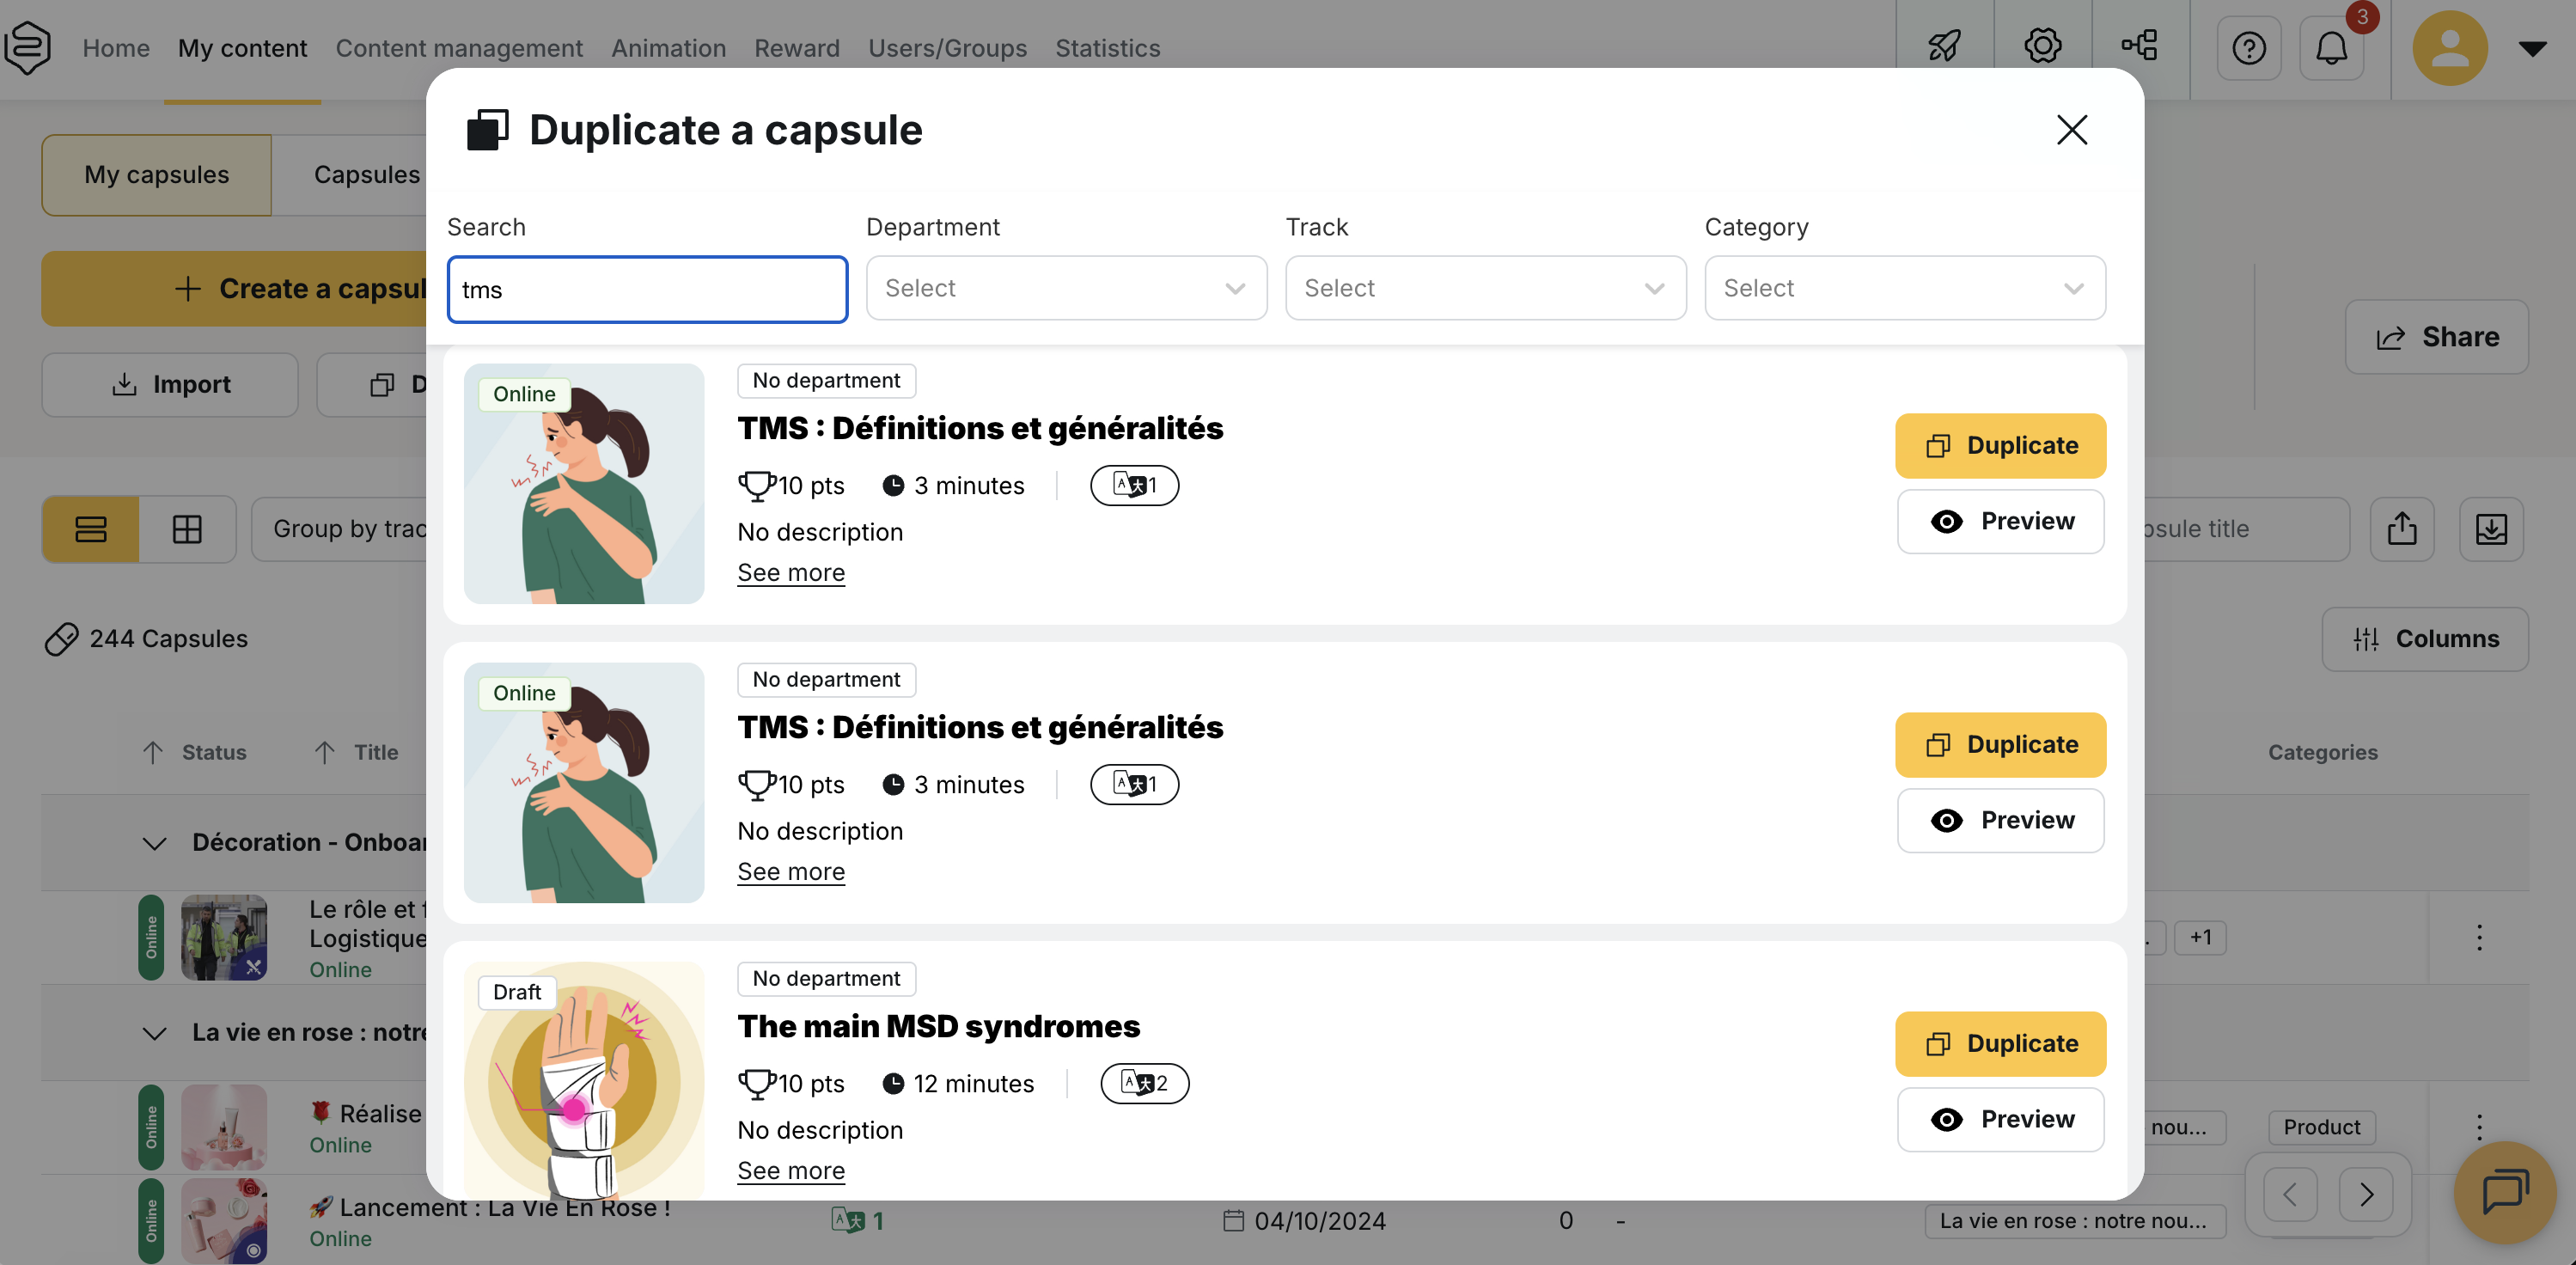Click the export upload icon near capsule title
2576x1265 pixels.
tap(2402, 529)
